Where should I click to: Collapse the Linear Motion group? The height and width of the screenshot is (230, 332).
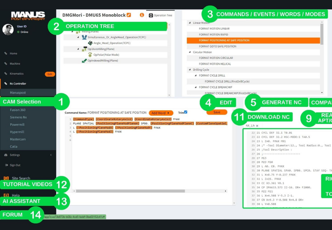click(x=189, y=23)
